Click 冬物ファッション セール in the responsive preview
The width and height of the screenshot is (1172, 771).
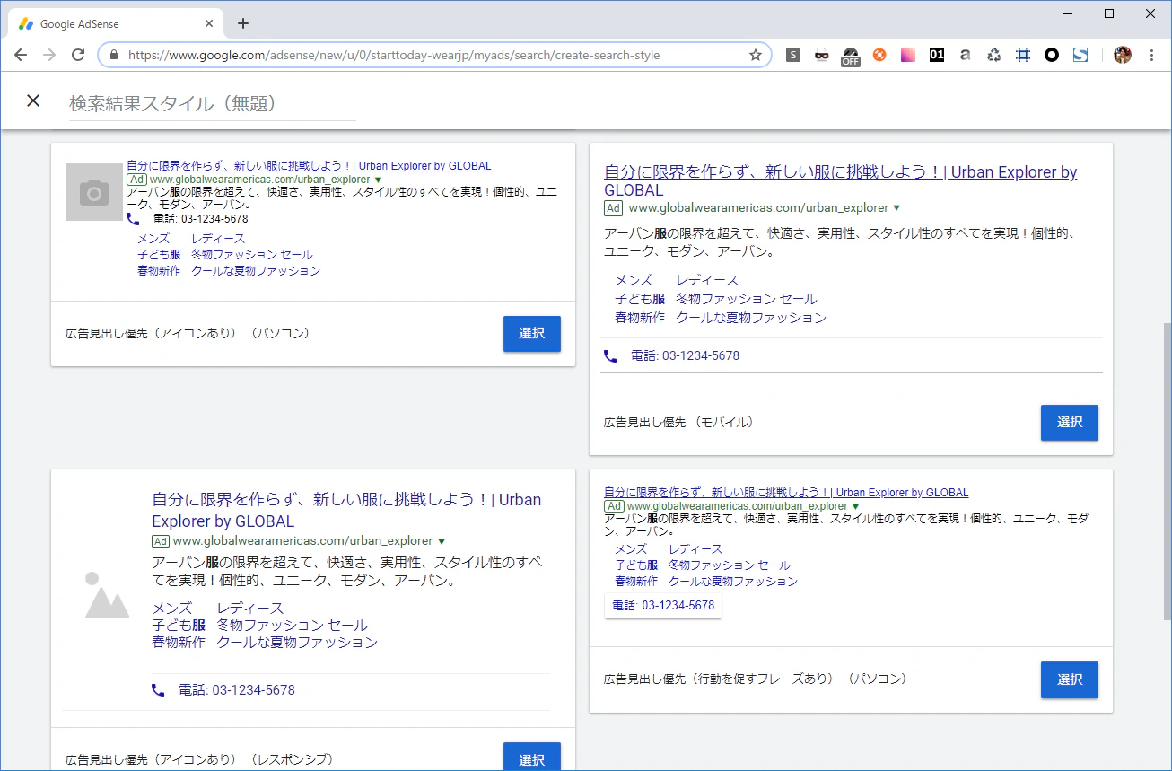tap(293, 626)
